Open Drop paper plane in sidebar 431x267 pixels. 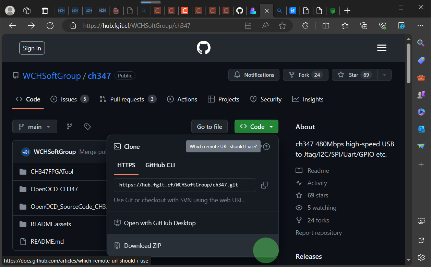coord(421,146)
